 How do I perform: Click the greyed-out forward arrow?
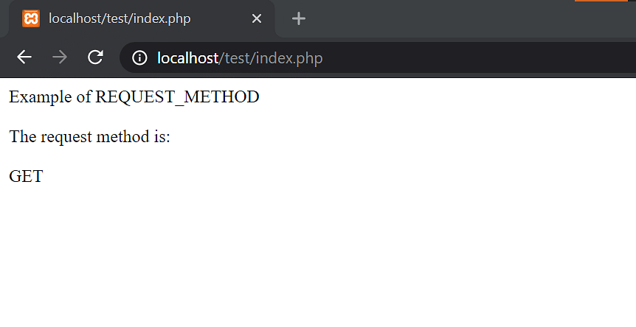tap(60, 57)
